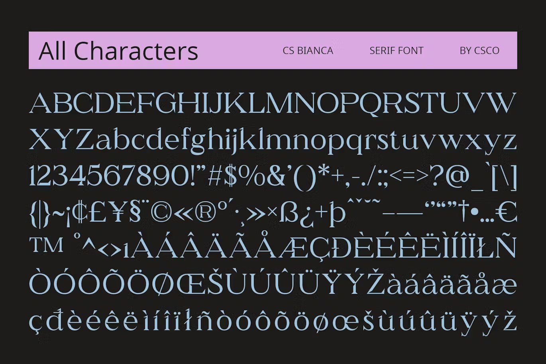Click the All Characters title
This screenshot has width=546, height=364.
point(118,51)
